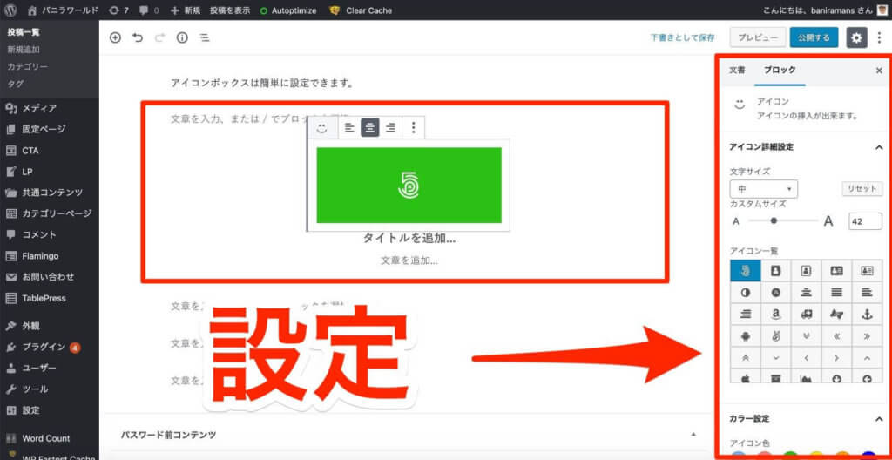Undo the last editor change
This screenshot has height=460, width=892.
pyautogui.click(x=138, y=38)
